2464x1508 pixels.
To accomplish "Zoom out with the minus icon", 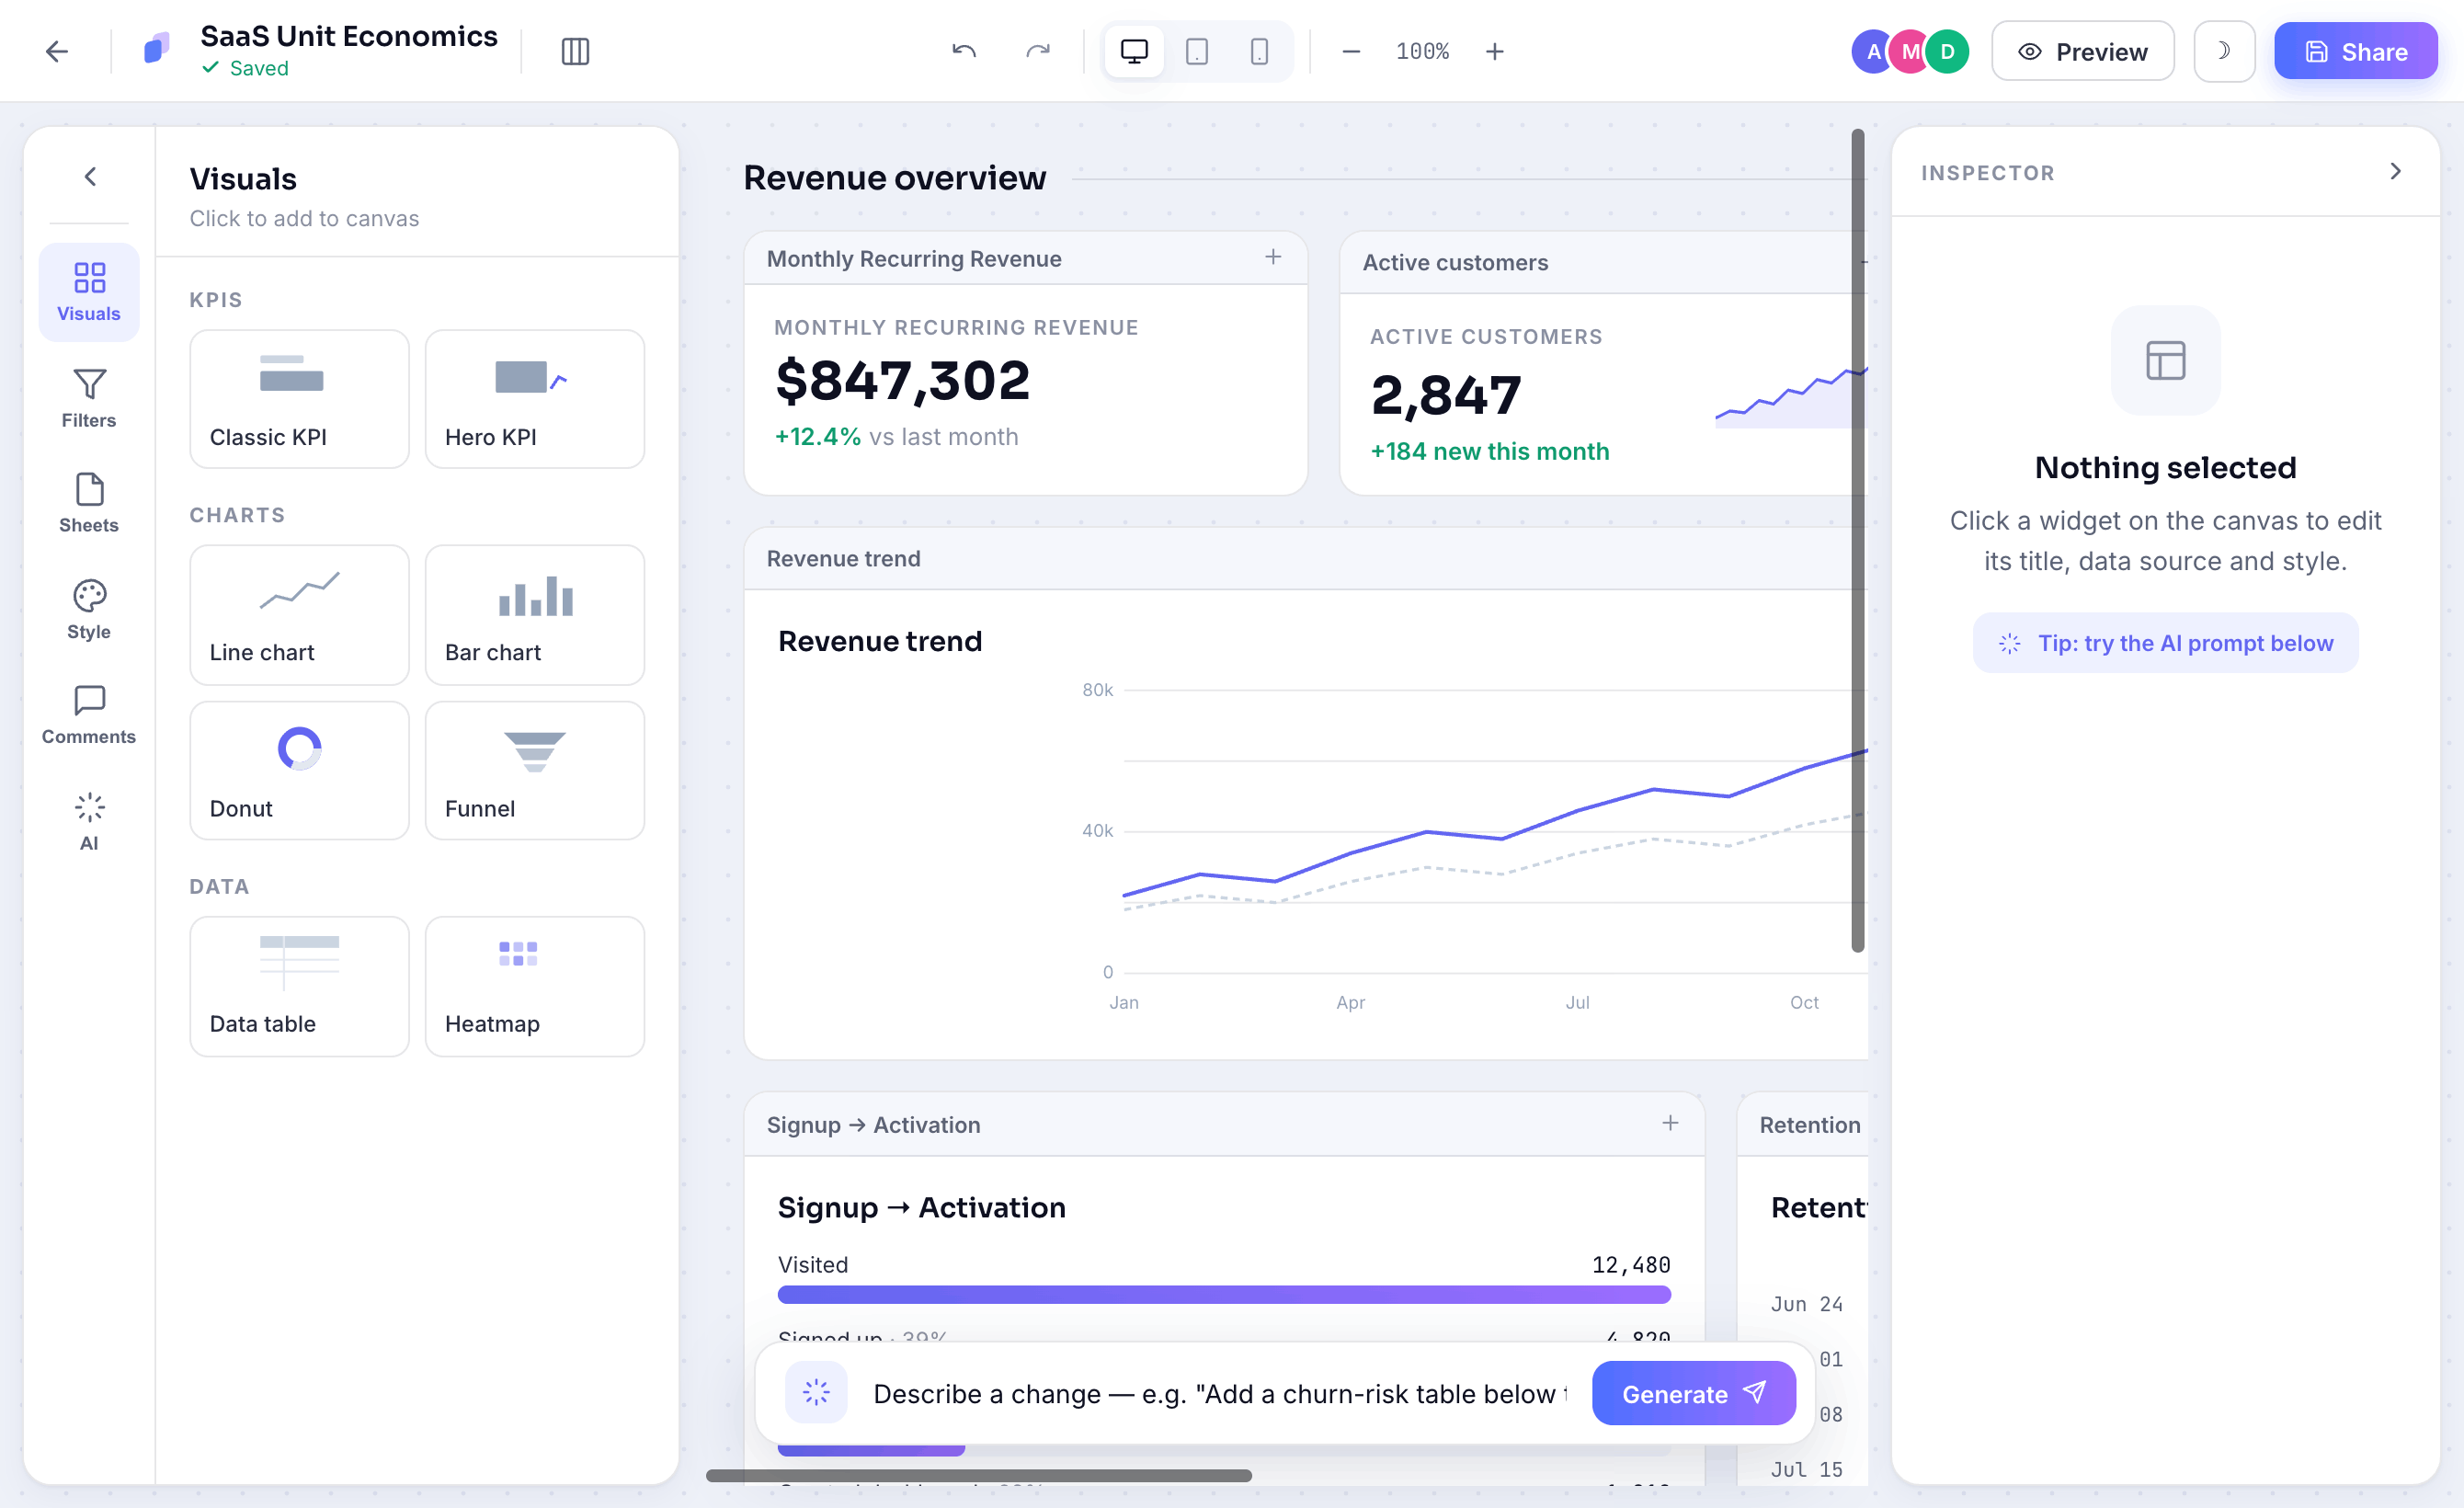I will [1350, 51].
